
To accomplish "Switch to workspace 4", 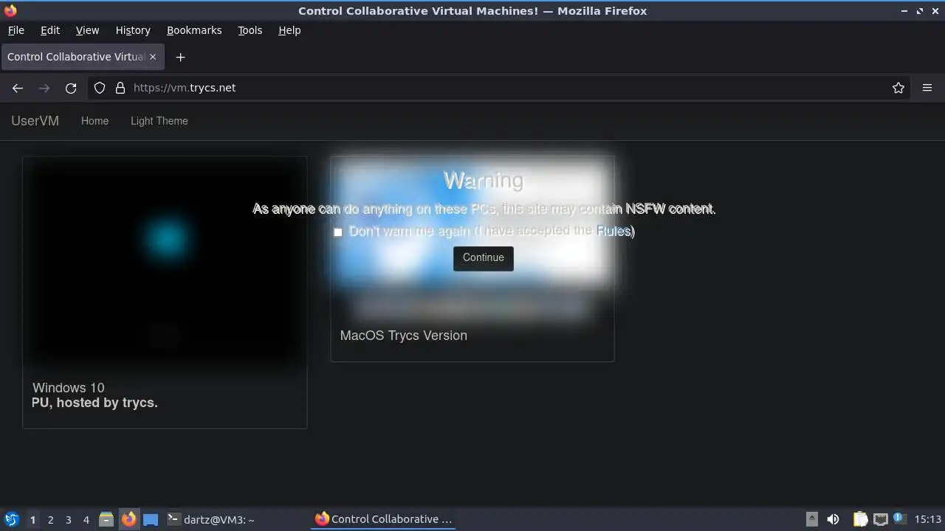I will (86, 520).
